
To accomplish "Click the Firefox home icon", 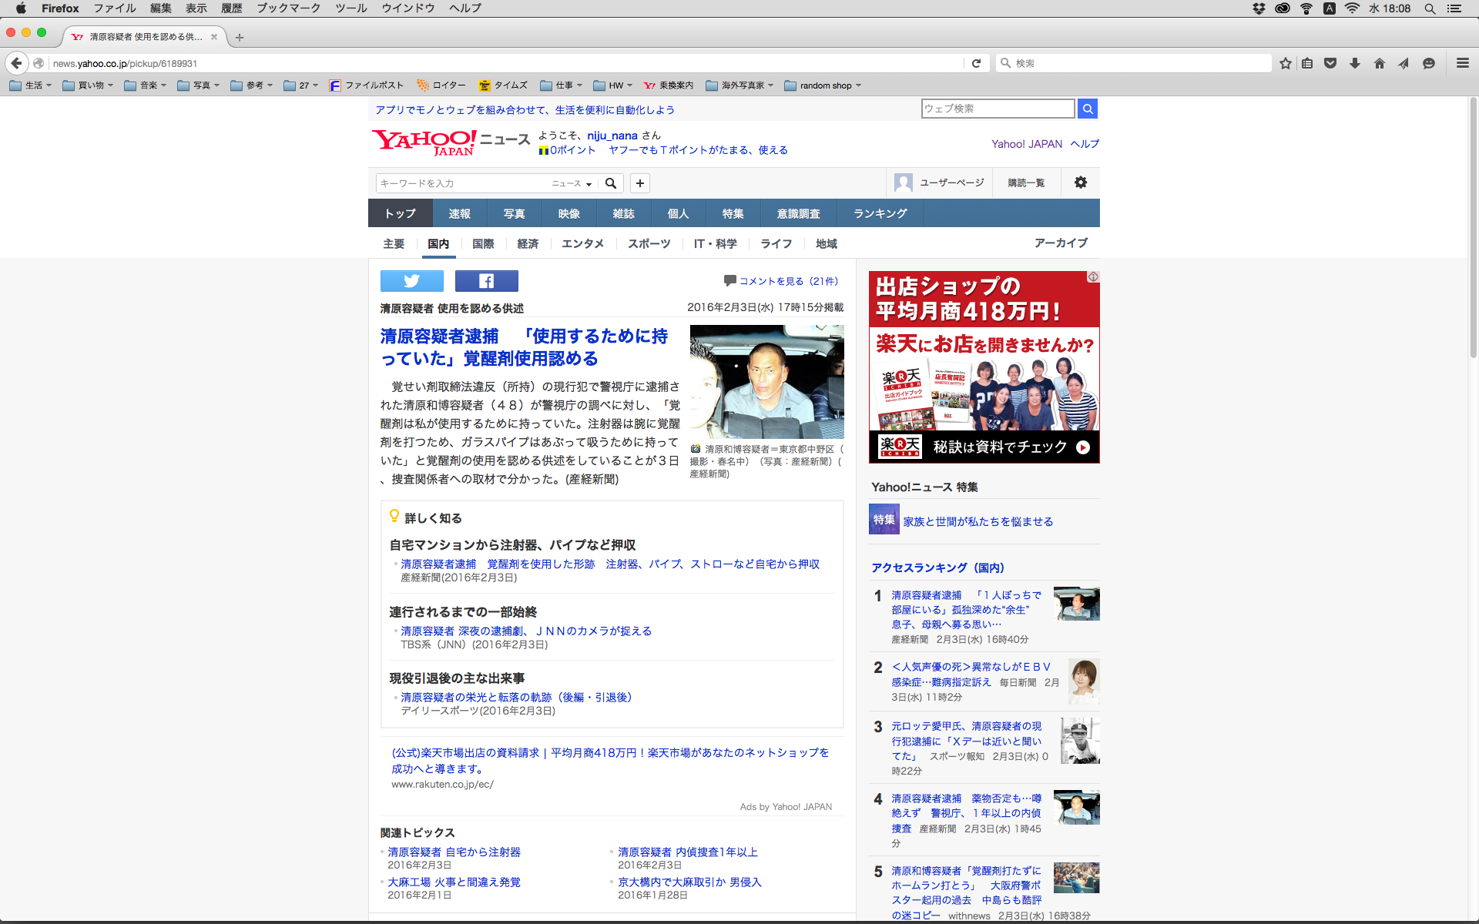I will pos(1379,63).
